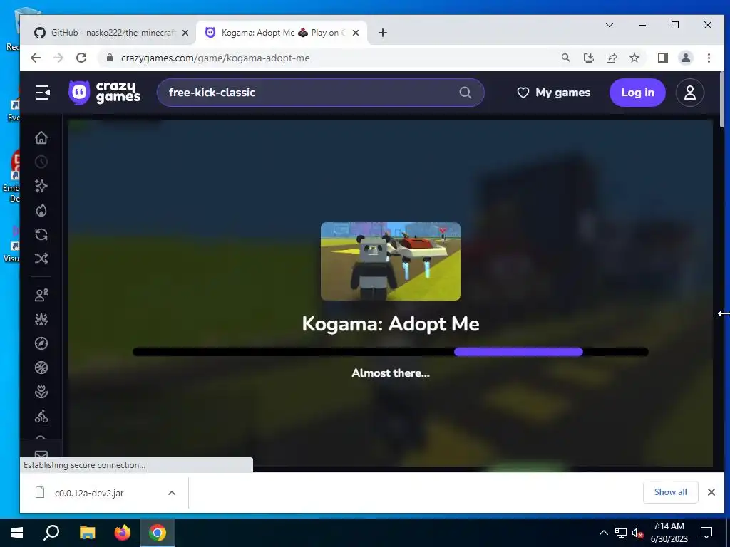Click the search magnifier in site search
This screenshot has height=547, width=730.
[465, 93]
